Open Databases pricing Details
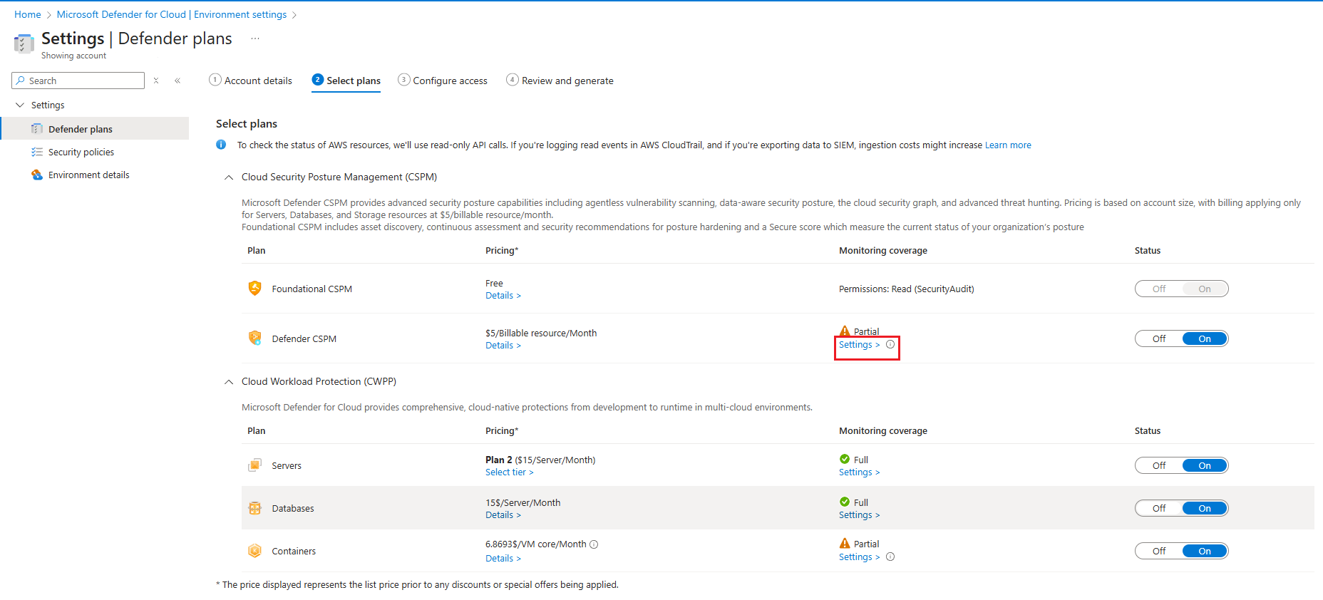Viewport: 1323px width, 600px height. 503,515
